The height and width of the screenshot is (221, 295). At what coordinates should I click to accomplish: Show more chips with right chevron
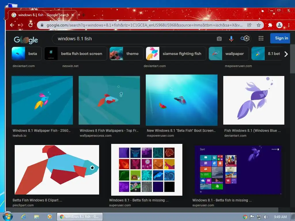point(286,54)
